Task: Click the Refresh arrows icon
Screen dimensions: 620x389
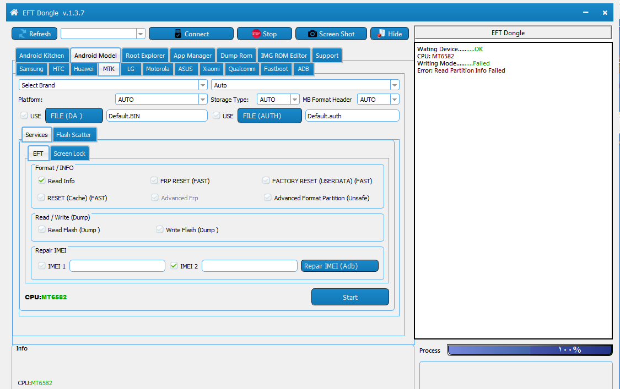Action: point(23,34)
